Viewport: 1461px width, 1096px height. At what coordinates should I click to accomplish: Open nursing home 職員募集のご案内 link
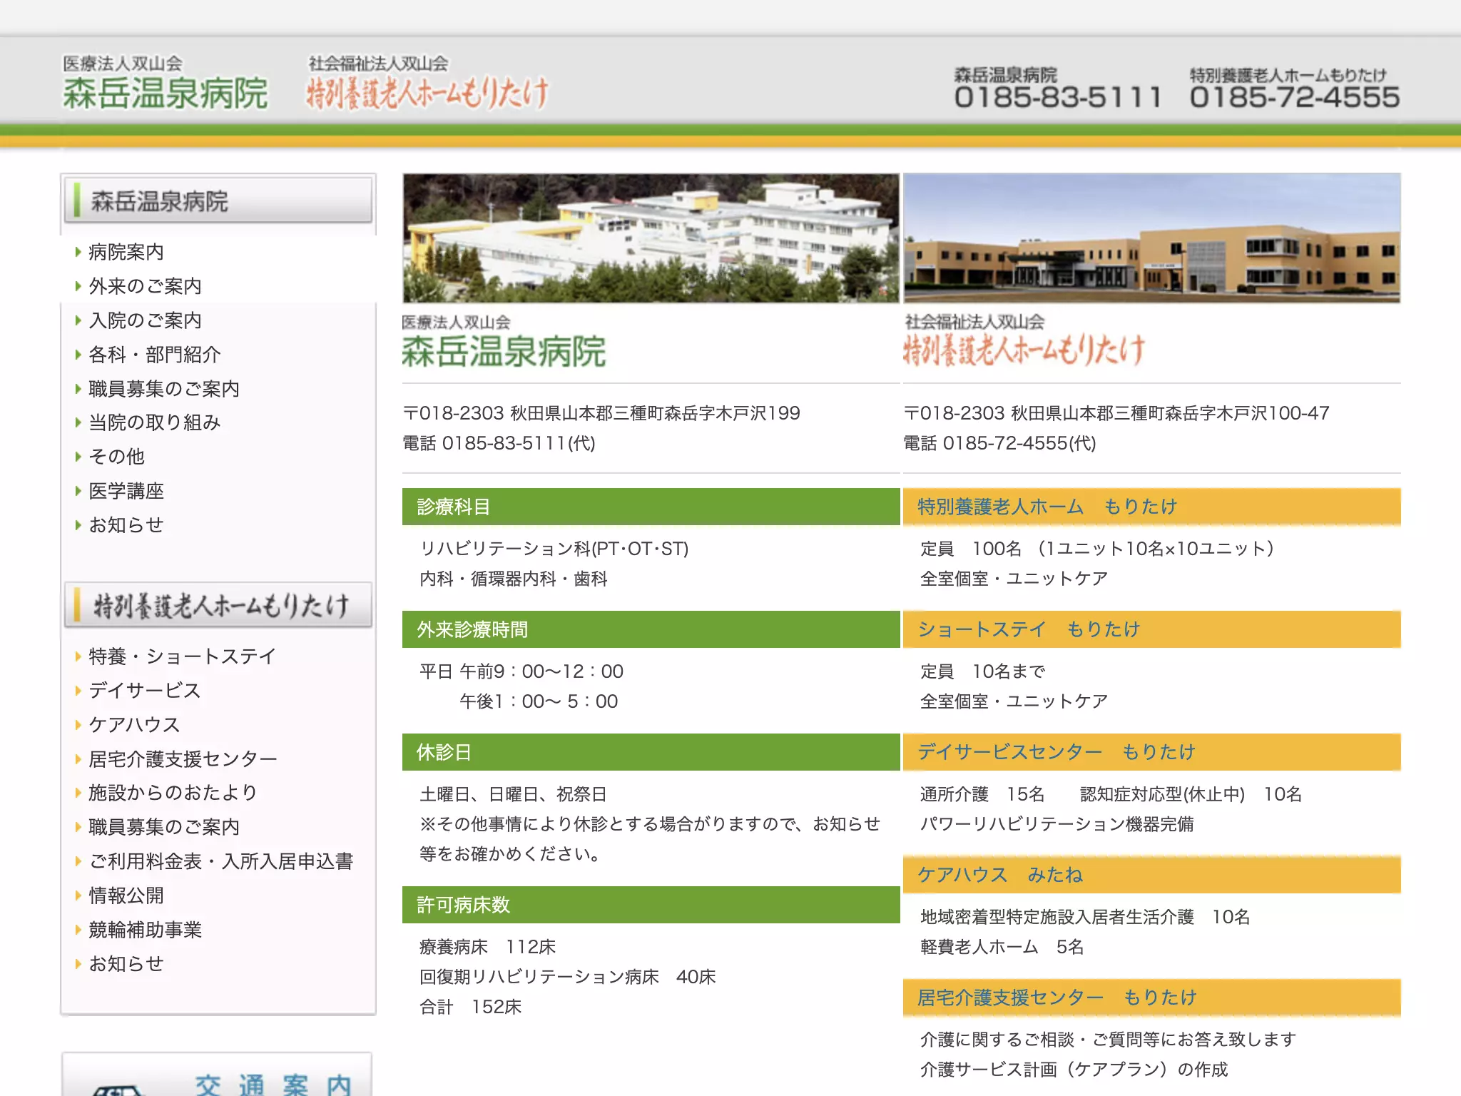(x=163, y=827)
